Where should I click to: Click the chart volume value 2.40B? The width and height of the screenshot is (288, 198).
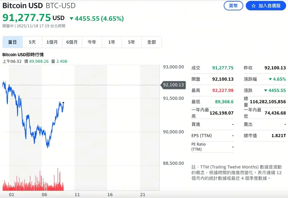[62, 62]
